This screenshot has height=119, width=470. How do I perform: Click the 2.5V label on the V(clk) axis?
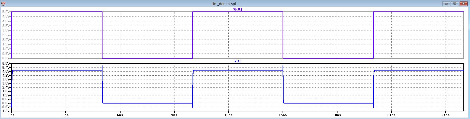(6, 35)
